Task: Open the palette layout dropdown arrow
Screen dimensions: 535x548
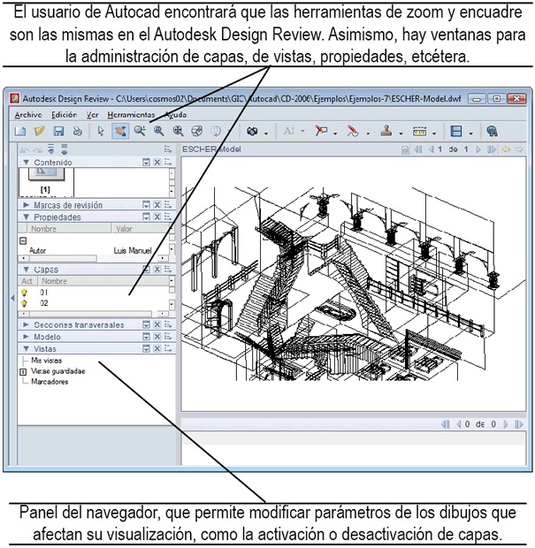Action: pos(470,133)
